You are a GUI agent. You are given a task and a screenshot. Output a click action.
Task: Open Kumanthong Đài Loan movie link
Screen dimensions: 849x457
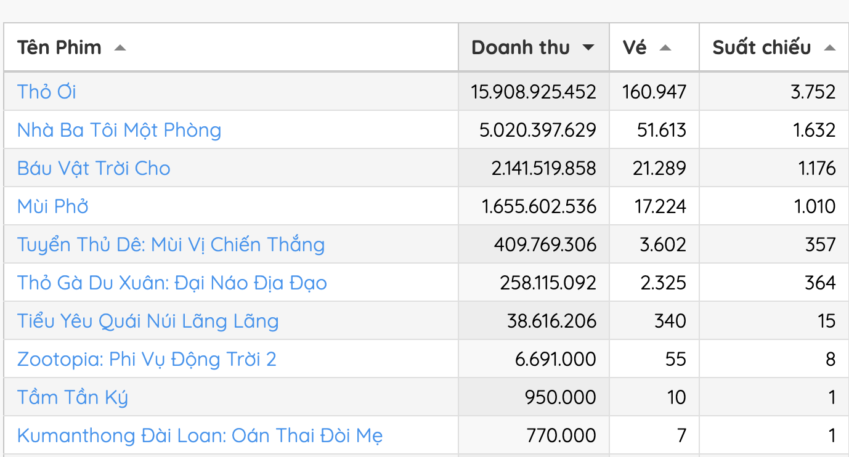pyautogui.click(x=200, y=435)
